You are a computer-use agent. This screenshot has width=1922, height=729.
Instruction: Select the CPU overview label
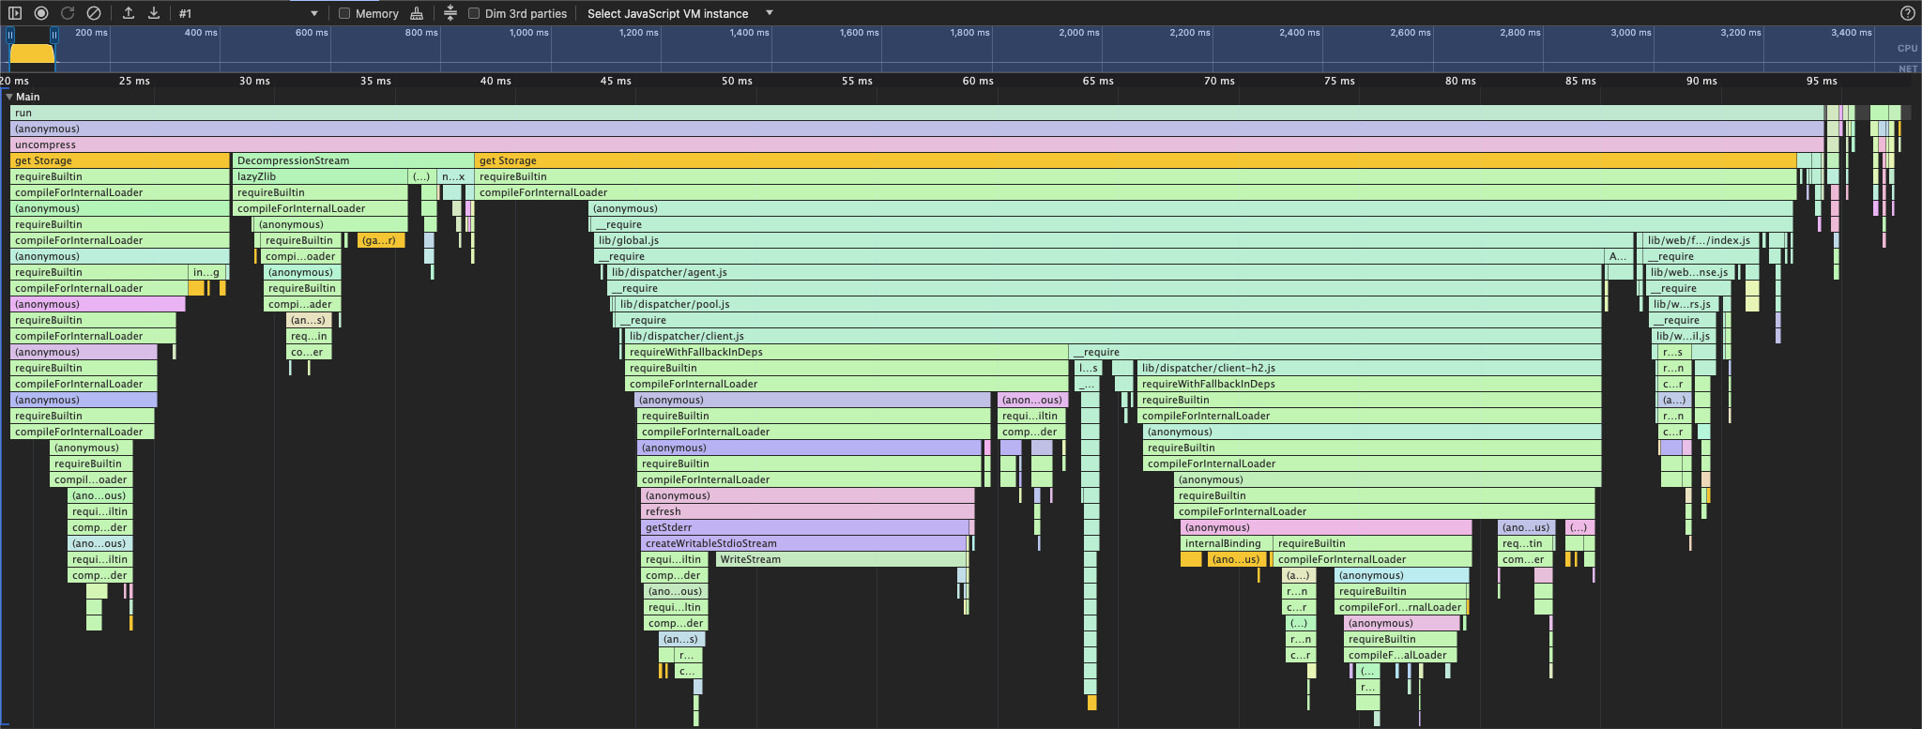[x=1907, y=48]
